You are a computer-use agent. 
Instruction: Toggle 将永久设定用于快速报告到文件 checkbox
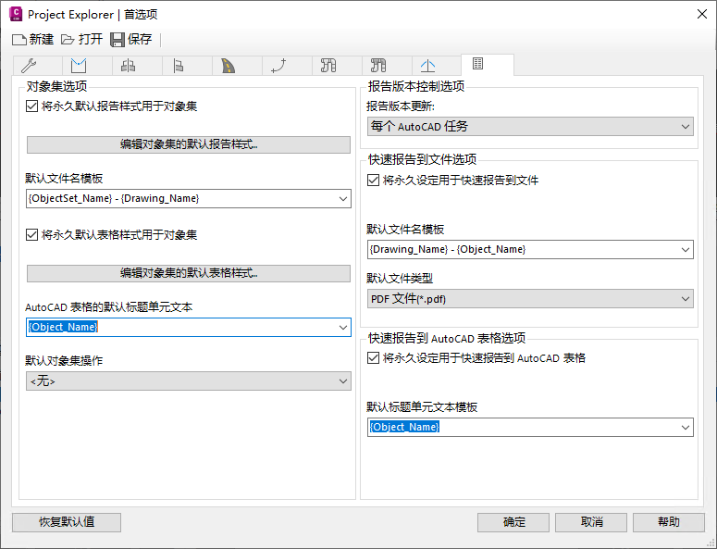pyautogui.click(x=373, y=181)
